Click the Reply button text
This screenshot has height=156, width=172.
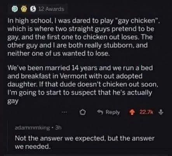click(113, 112)
